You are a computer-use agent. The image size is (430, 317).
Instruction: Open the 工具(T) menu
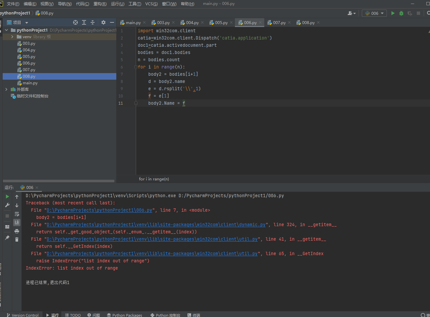pos(135,4)
